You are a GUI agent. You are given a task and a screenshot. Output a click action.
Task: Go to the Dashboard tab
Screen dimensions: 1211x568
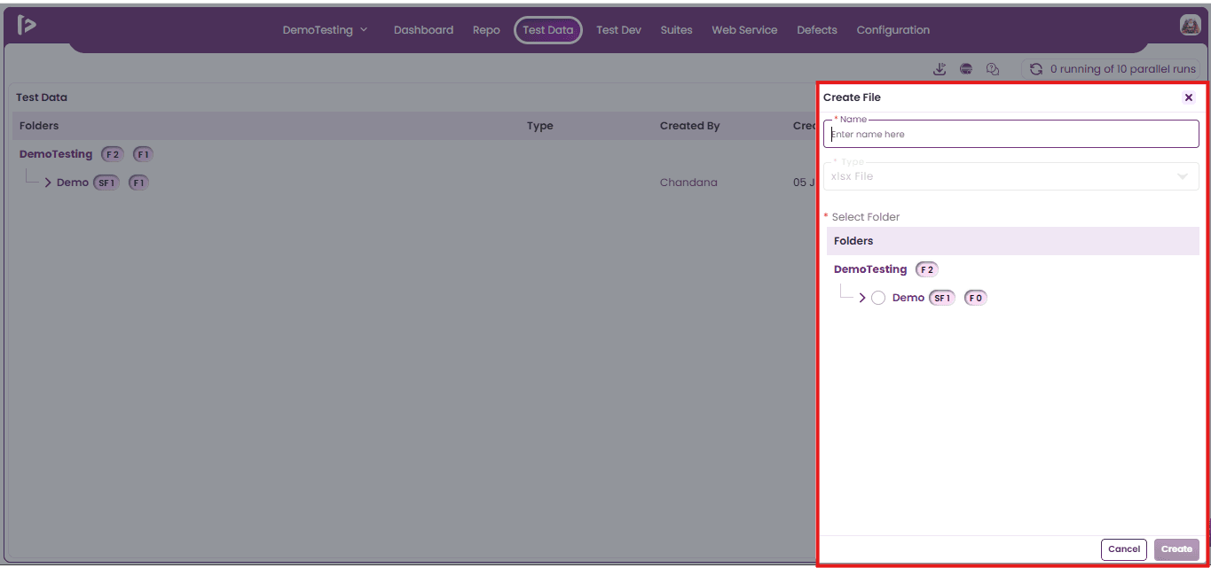point(423,30)
